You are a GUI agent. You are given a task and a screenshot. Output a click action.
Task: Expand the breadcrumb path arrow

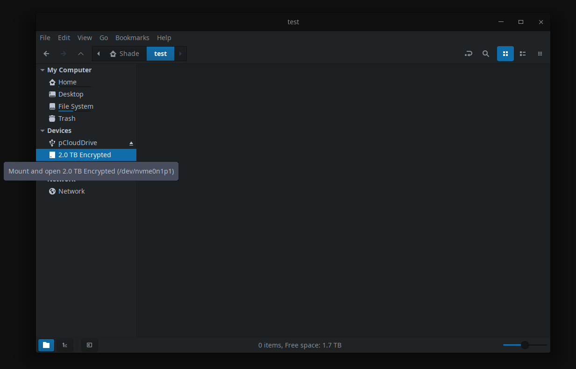coord(180,53)
